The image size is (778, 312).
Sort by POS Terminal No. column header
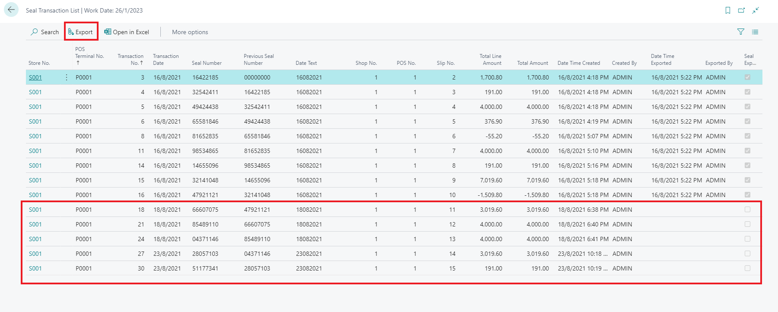(x=89, y=56)
